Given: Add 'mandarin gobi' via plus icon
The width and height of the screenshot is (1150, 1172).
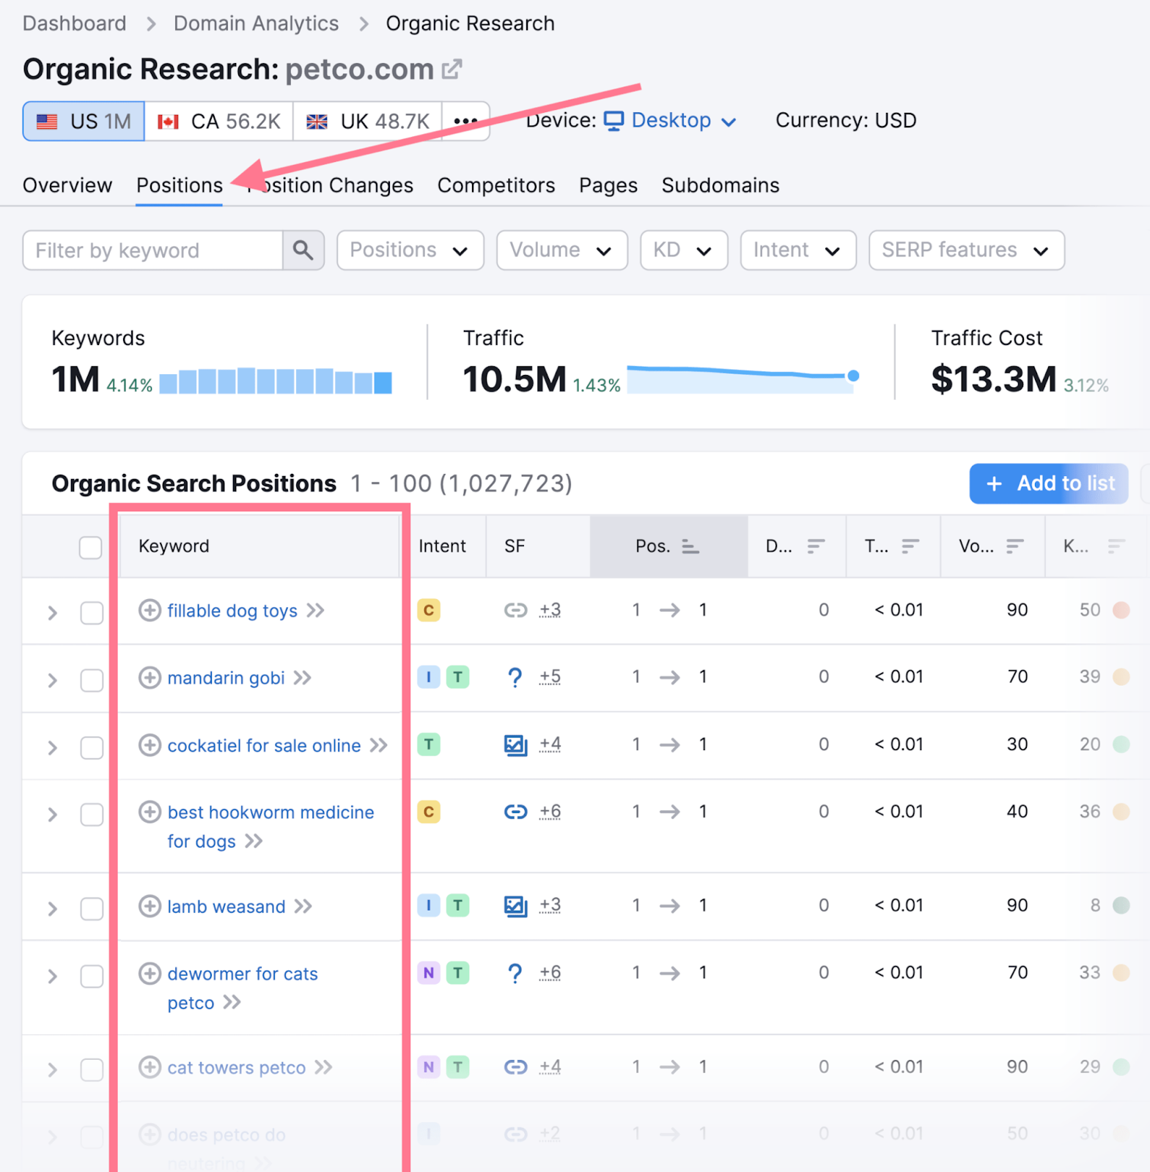Looking at the screenshot, I should [150, 678].
